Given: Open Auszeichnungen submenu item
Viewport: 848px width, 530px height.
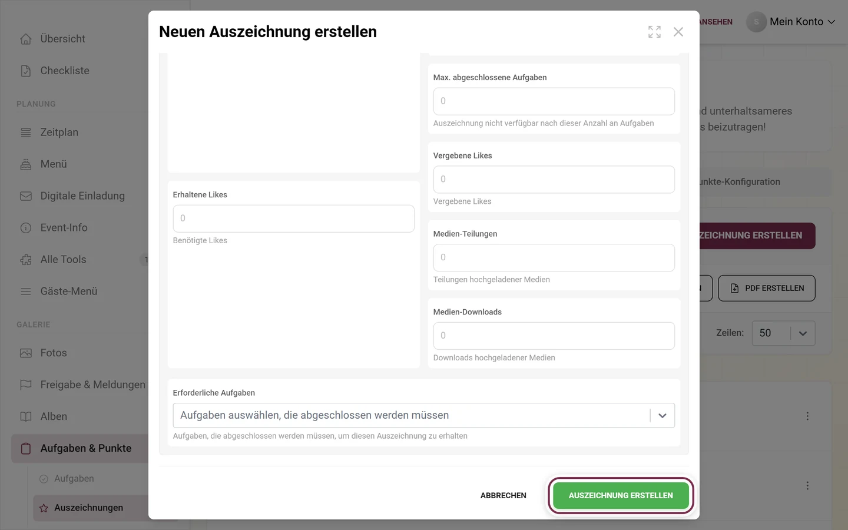Looking at the screenshot, I should (89, 508).
